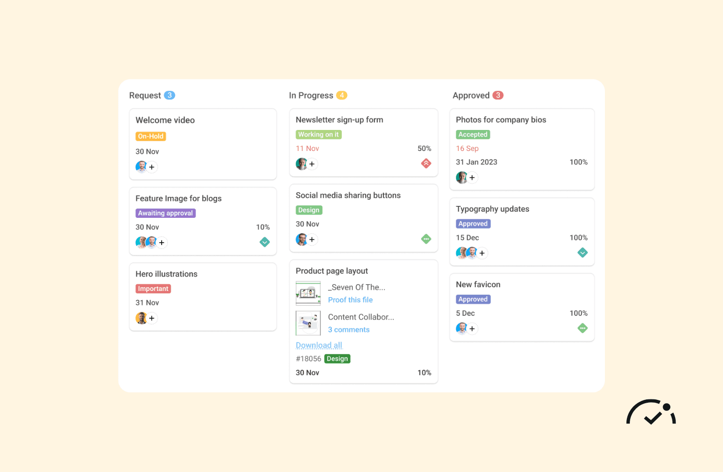The image size is (723, 472).
Task: Open Photos for company bios title
Action: [x=501, y=120]
